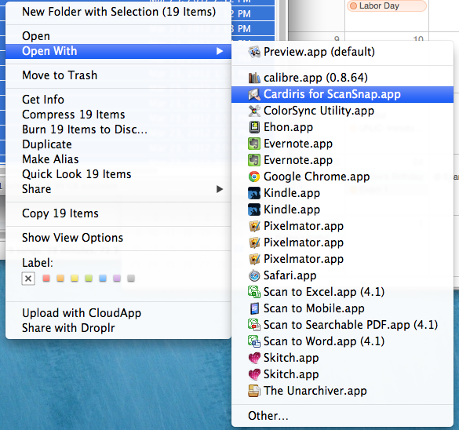The width and height of the screenshot is (459, 430).
Task: Apply the orange label color
Action: [x=60, y=278]
